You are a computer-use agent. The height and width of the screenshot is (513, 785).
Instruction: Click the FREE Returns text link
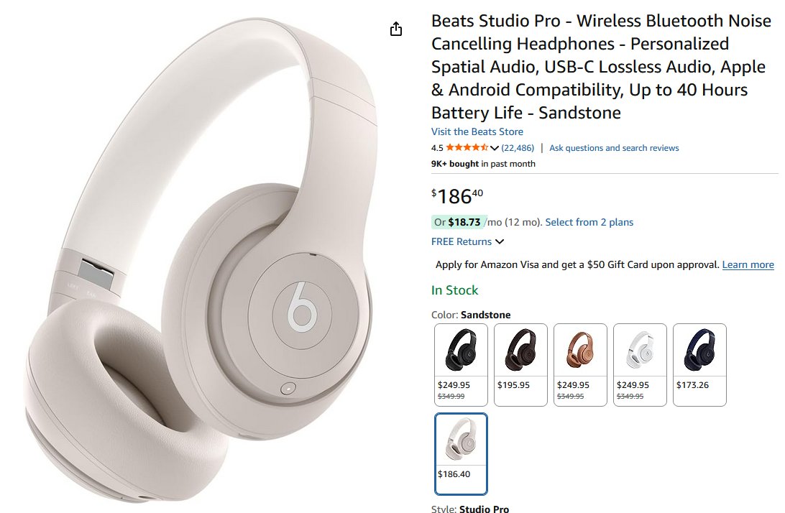[x=461, y=241]
